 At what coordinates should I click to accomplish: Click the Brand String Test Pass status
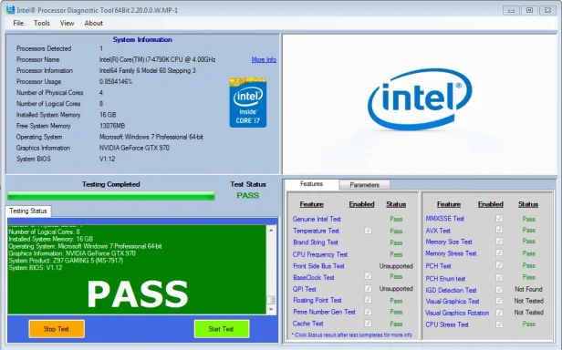click(x=396, y=242)
